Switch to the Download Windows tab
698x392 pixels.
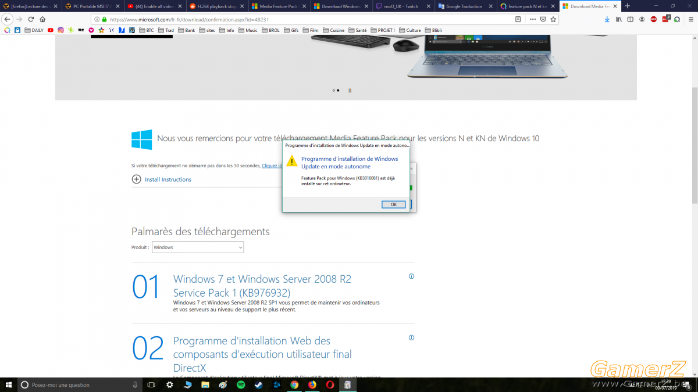[340, 6]
